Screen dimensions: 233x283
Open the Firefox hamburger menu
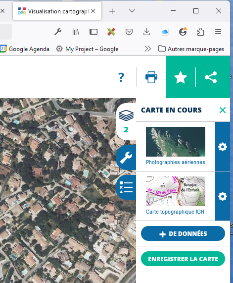coord(218,32)
